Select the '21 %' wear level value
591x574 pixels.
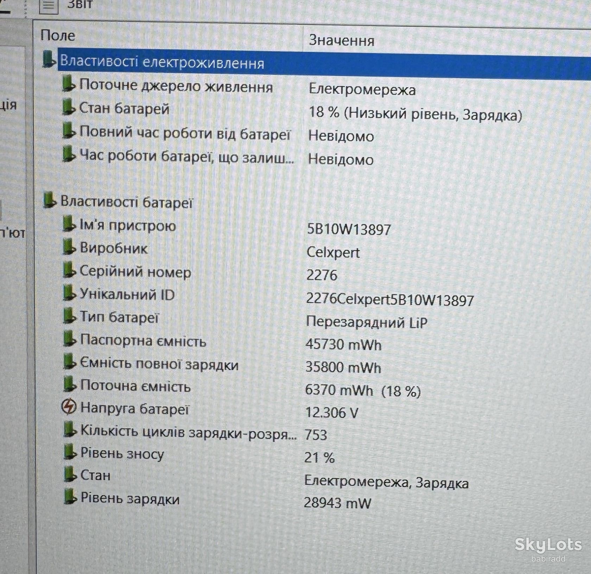319,458
